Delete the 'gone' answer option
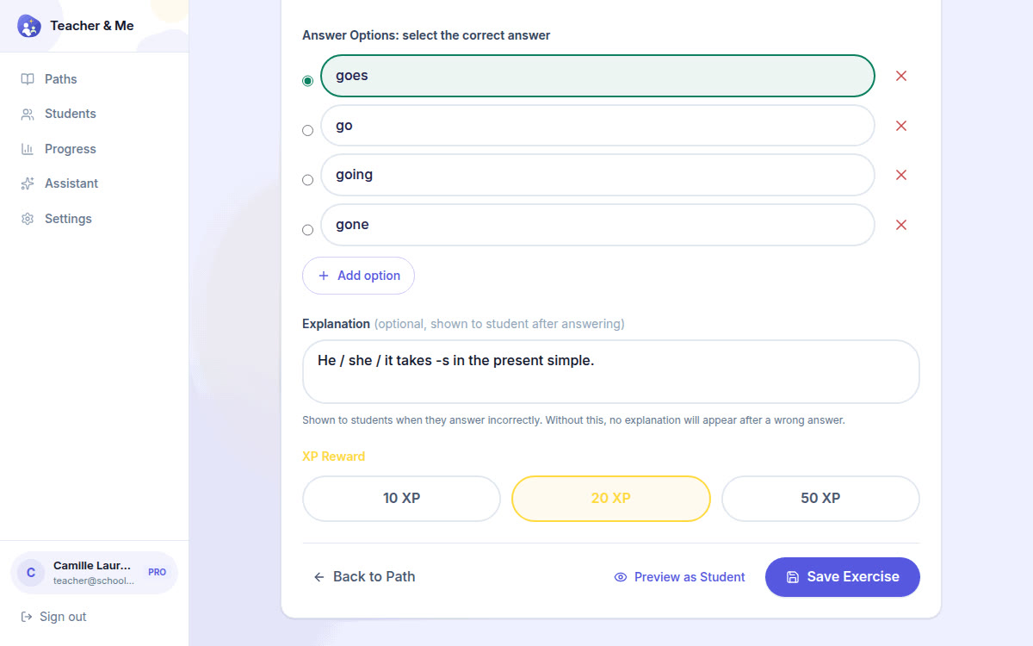 (901, 225)
